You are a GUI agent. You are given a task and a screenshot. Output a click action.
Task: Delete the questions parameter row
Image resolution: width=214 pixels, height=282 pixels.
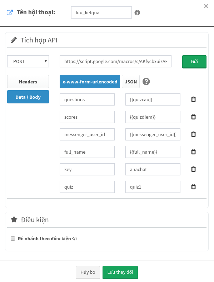[x=193, y=99]
